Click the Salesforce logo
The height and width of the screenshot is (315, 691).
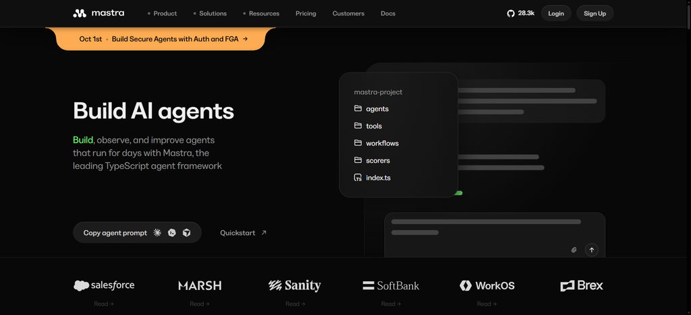tap(104, 285)
